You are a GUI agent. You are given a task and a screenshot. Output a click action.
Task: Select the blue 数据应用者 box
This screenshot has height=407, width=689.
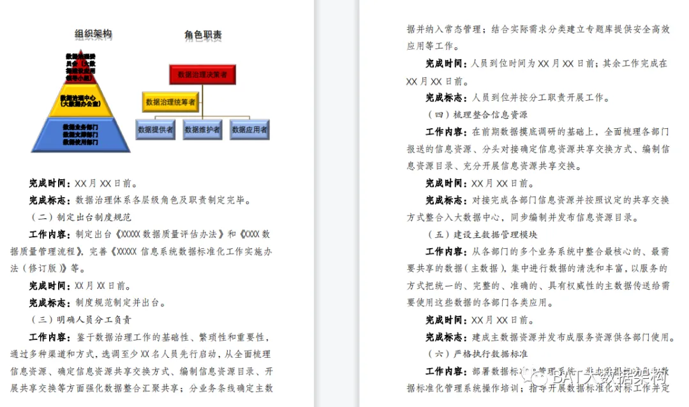249,129
